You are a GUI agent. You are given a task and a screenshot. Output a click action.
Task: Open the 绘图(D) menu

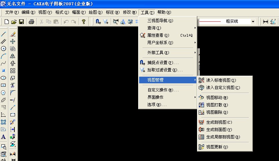tap(96, 12)
